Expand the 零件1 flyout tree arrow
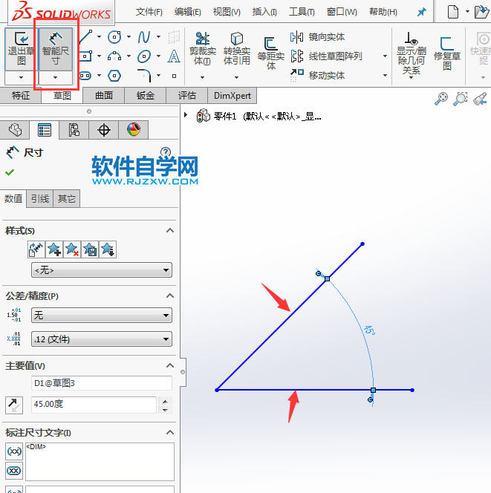This screenshot has width=491, height=493. pos(186,115)
